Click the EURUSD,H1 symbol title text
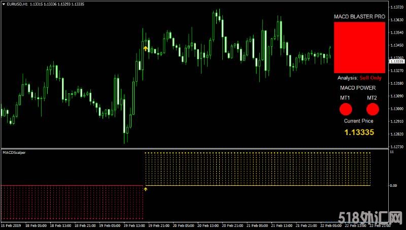The image size is (406, 230). (17, 4)
